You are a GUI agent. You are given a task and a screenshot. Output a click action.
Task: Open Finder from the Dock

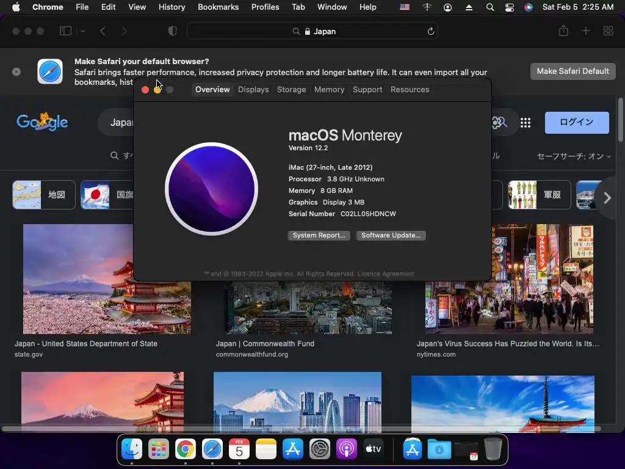point(132,449)
